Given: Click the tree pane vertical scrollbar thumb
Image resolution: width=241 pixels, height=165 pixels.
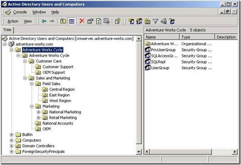Looking at the screenshot, I should point(138,93).
